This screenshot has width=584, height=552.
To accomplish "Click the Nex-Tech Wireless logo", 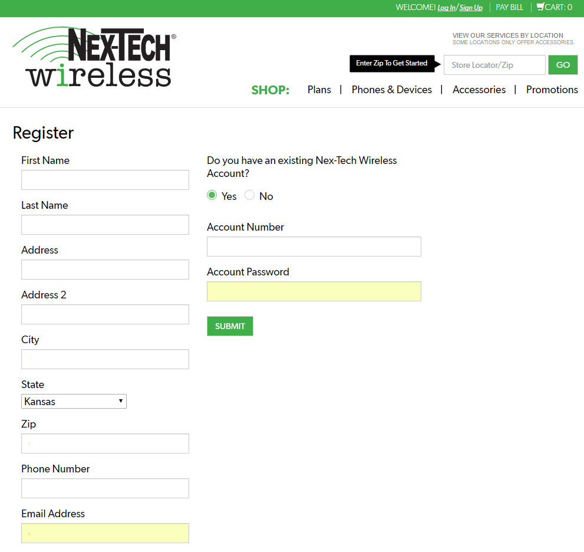I will [94, 57].
